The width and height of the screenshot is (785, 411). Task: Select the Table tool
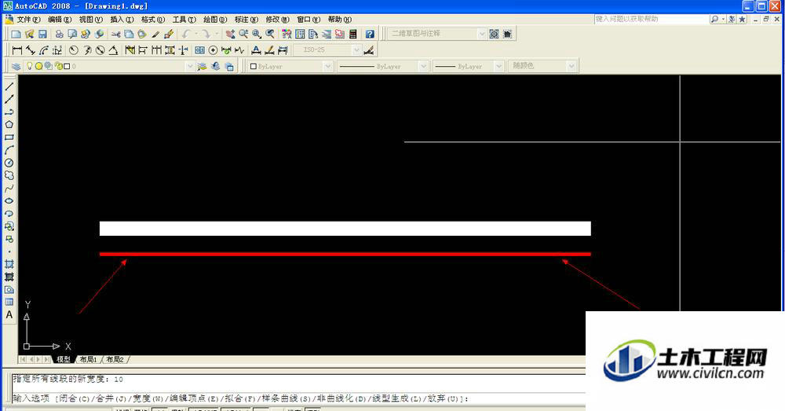point(9,303)
